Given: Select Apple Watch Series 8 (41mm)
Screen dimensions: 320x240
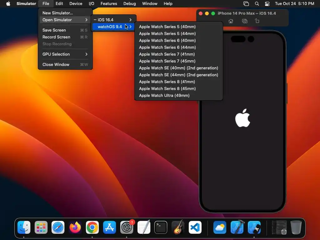Looking at the screenshot, I should point(178,82).
